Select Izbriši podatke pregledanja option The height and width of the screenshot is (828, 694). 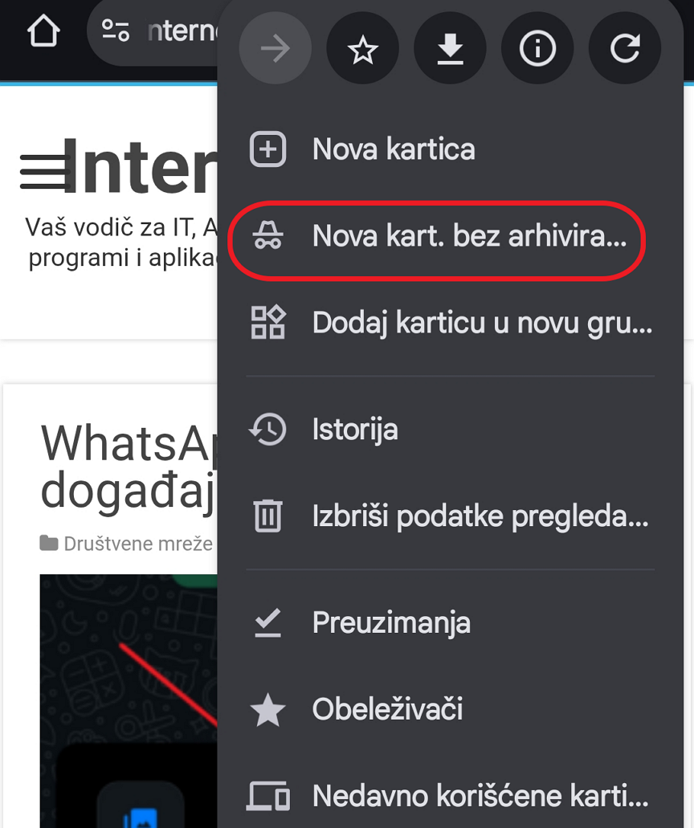click(450, 516)
